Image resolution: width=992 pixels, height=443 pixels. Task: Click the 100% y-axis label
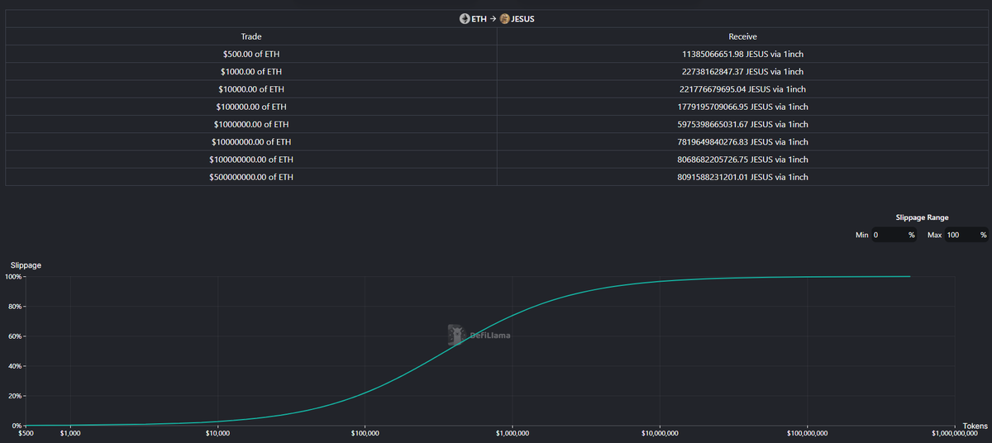(13, 277)
